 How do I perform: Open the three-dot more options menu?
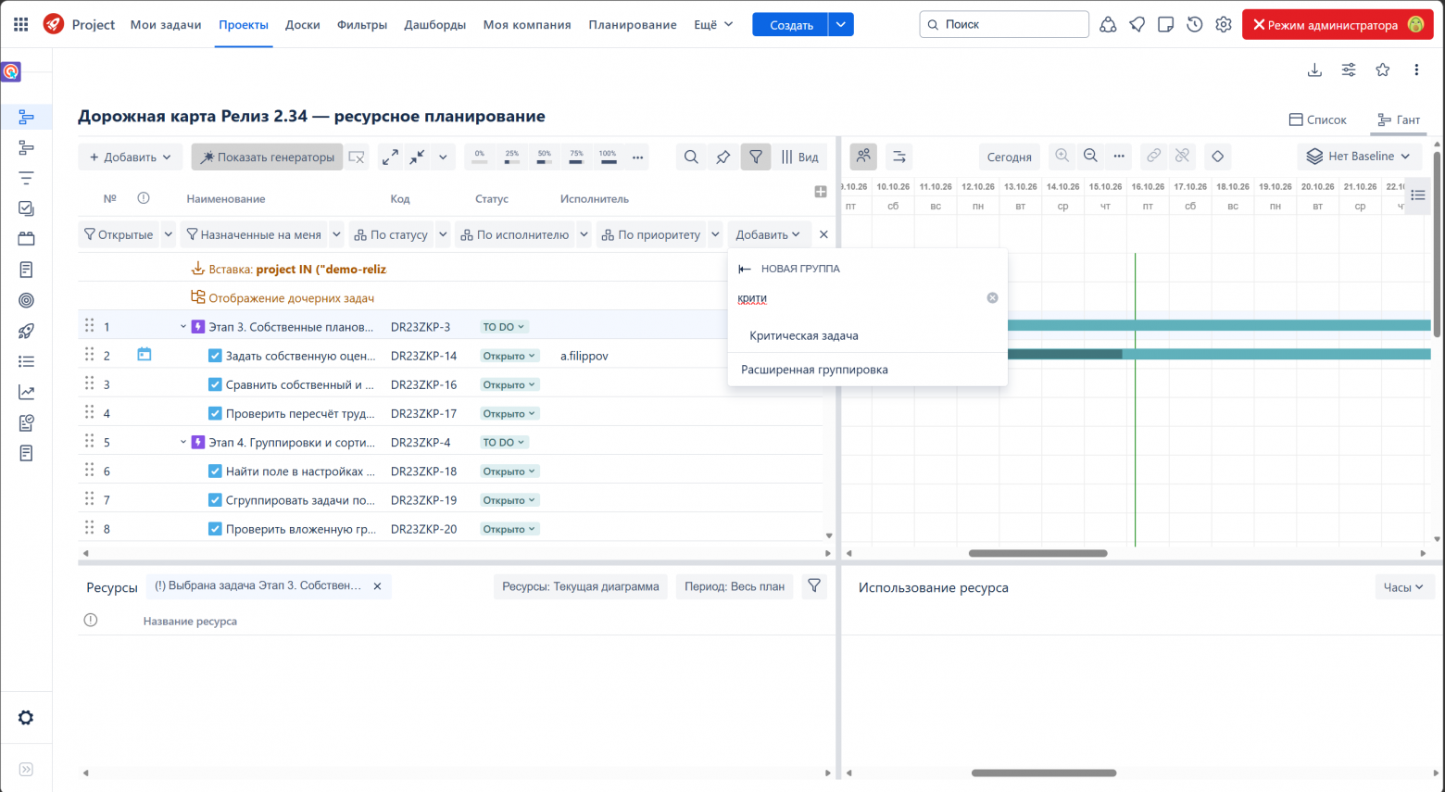[x=1416, y=69]
